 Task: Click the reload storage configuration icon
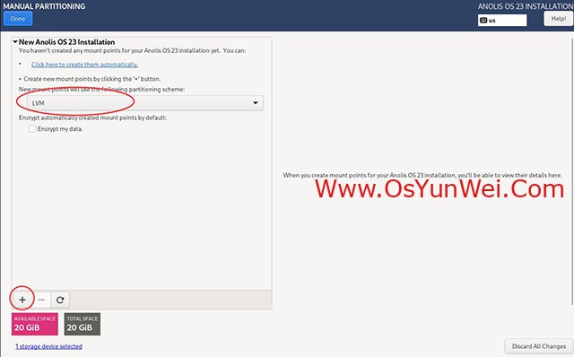60,300
